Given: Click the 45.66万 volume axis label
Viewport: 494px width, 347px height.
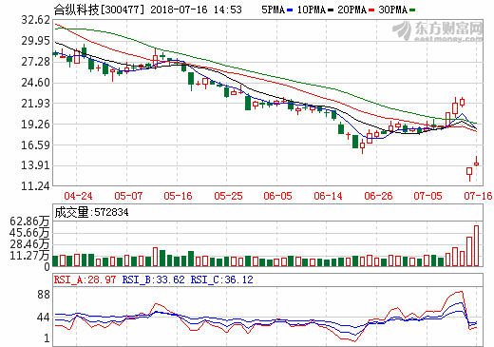Looking at the screenshot, I should 29,233.
